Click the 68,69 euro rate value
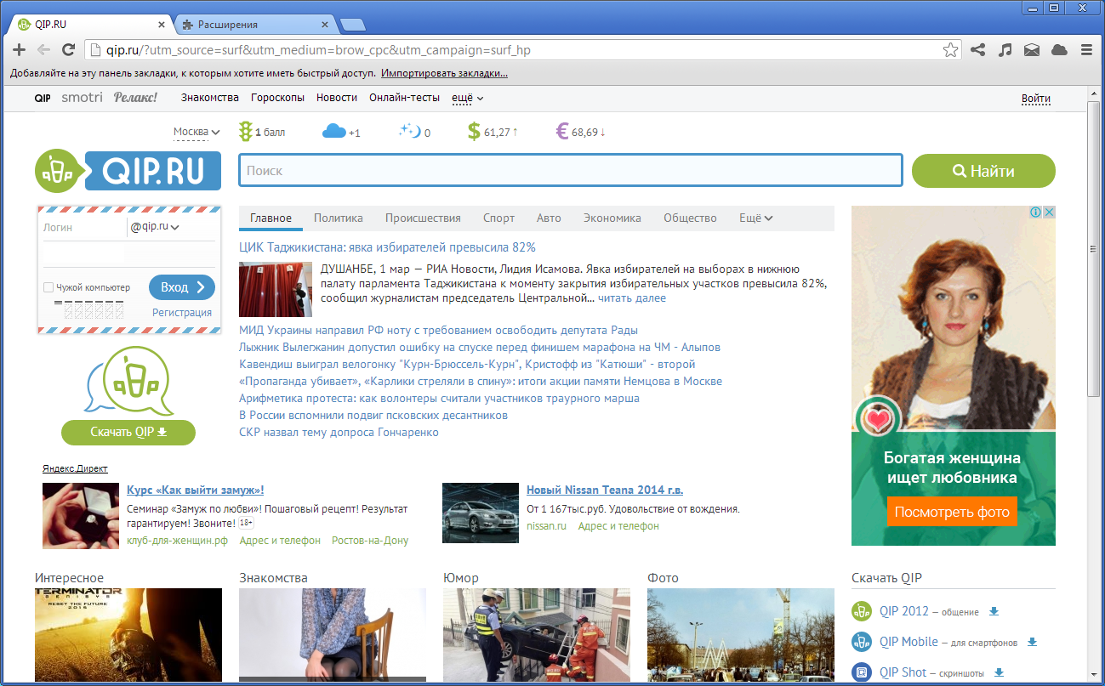The width and height of the screenshot is (1105, 686). point(585,133)
